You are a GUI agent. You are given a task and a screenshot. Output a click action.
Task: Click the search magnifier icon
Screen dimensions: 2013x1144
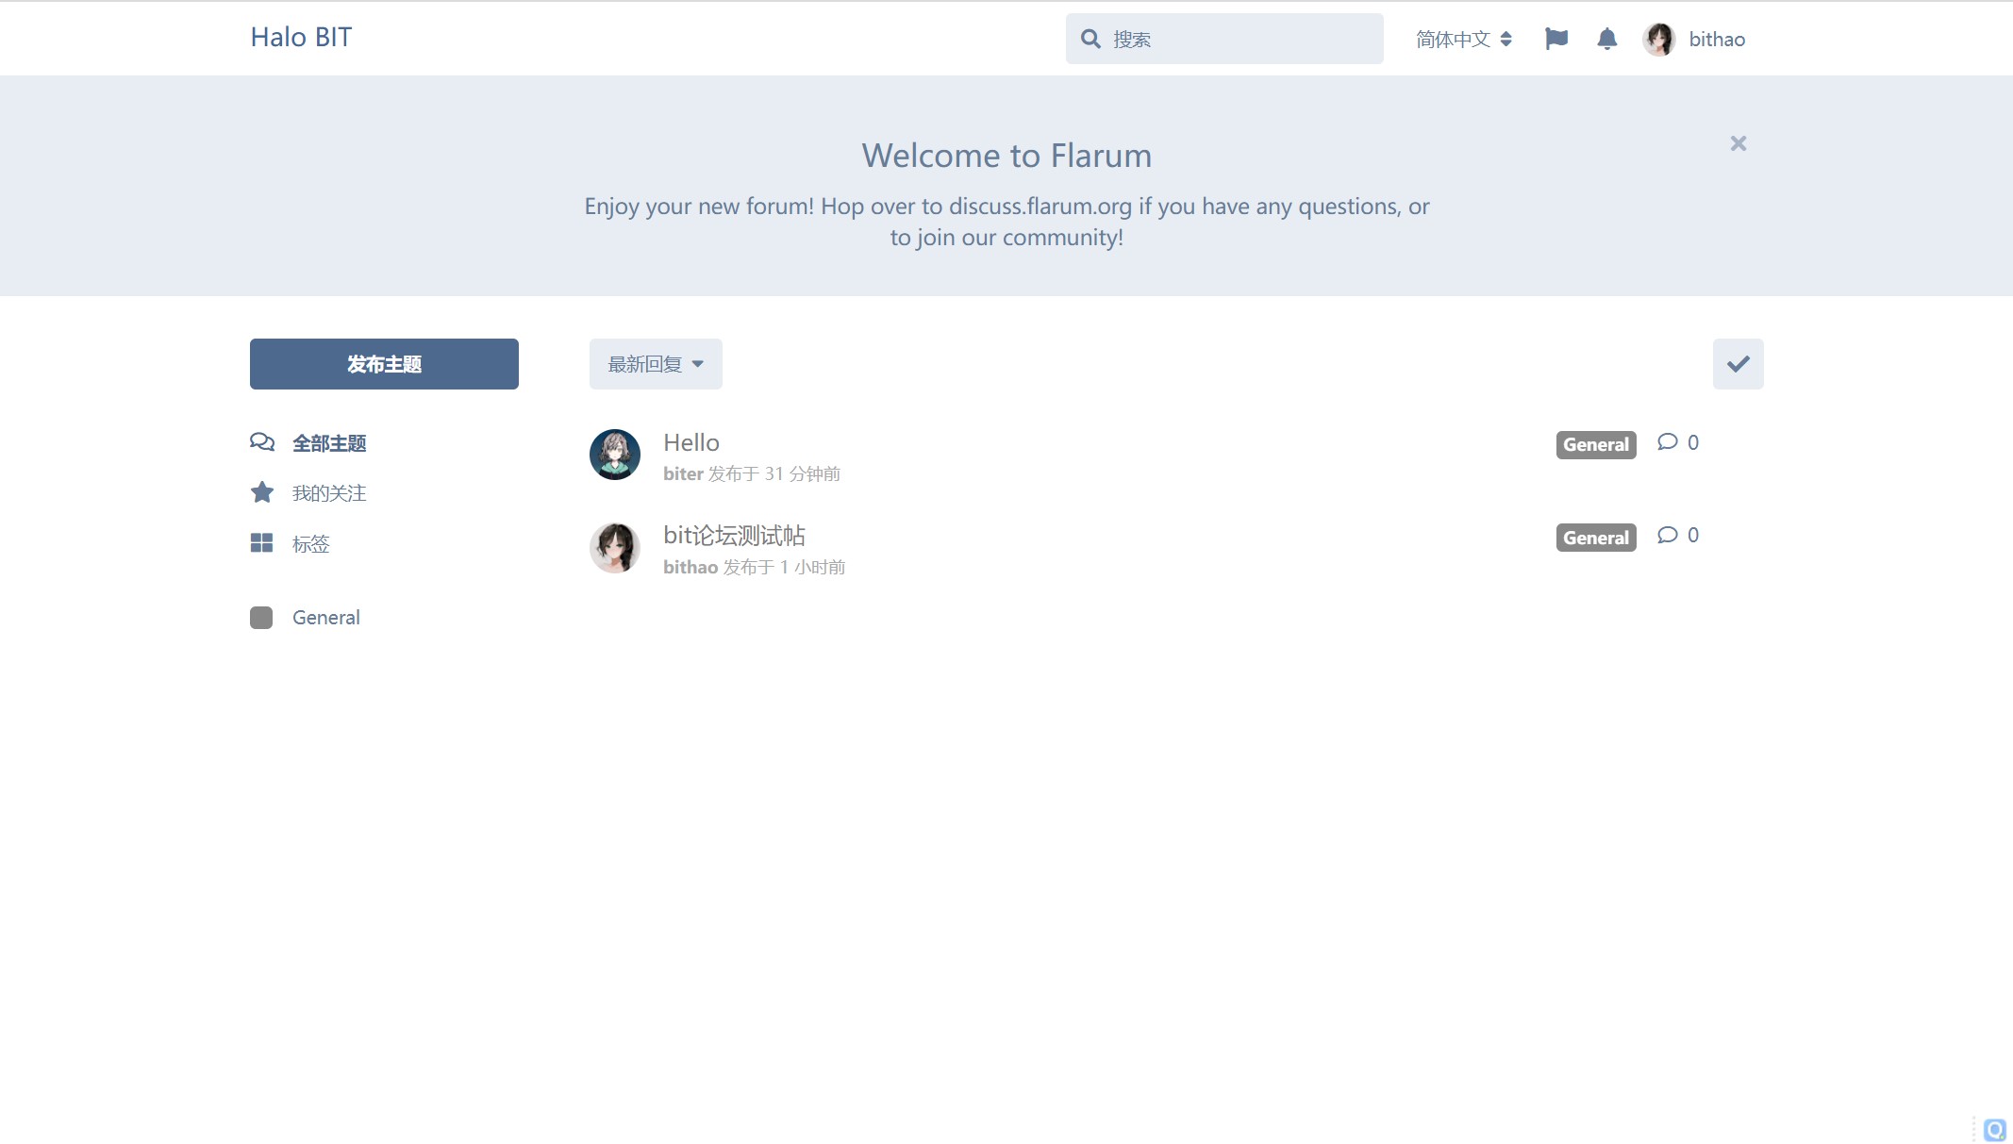[x=1090, y=39]
